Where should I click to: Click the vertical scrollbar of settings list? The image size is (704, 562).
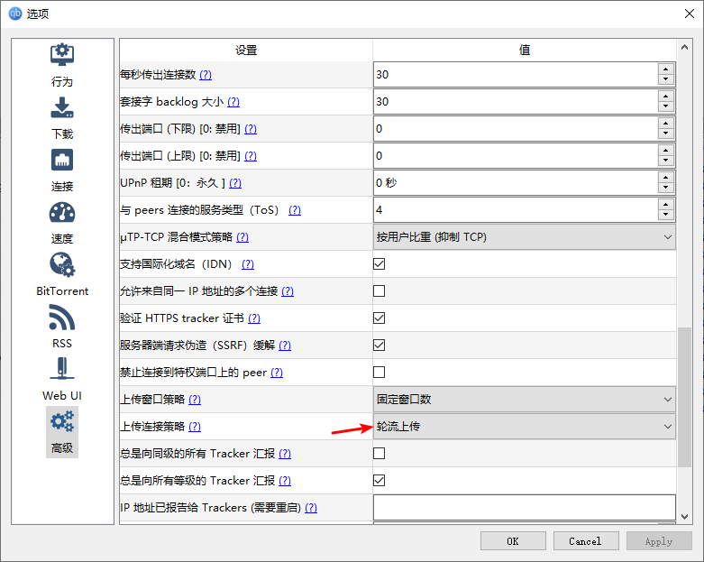point(684,397)
